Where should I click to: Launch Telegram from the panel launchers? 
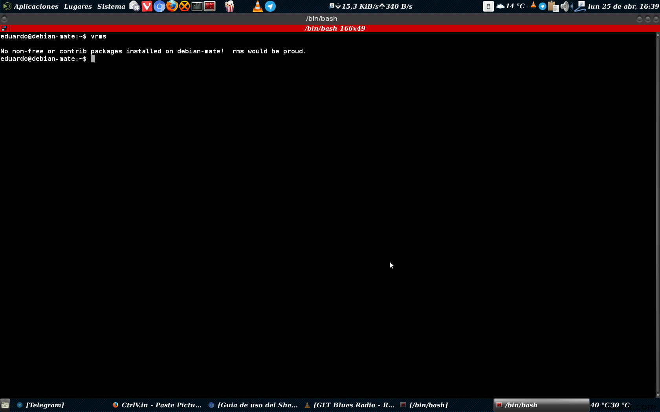[270, 6]
